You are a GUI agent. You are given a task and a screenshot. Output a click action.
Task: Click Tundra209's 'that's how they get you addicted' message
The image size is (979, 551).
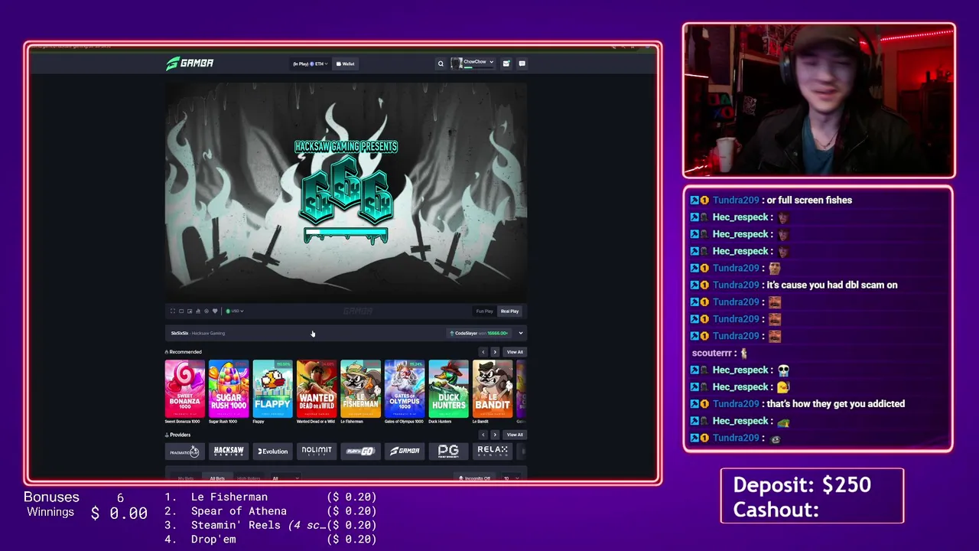point(835,403)
